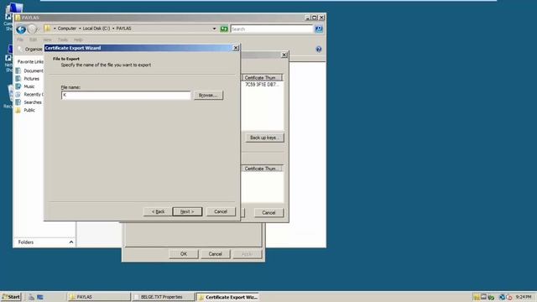Click the Back up keys... button
This screenshot has width=537, height=302.
(264, 138)
